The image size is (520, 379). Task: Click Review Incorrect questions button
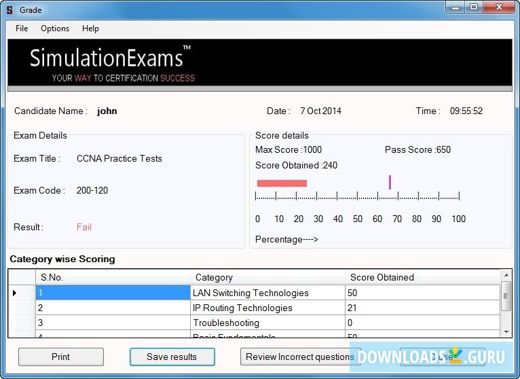(300, 357)
